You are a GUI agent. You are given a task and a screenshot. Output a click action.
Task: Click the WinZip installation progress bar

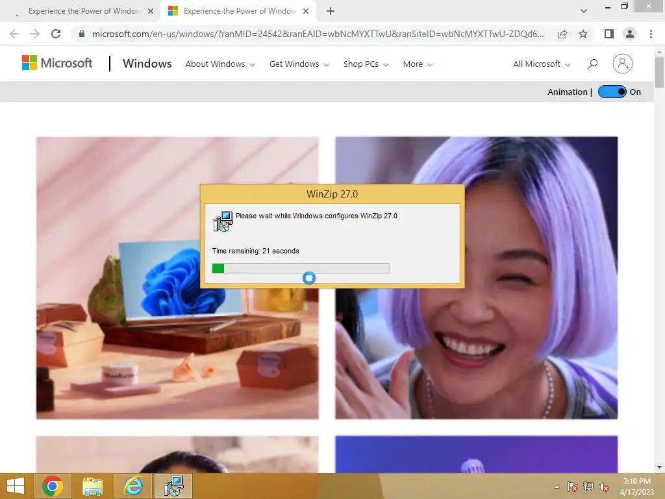point(301,268)
